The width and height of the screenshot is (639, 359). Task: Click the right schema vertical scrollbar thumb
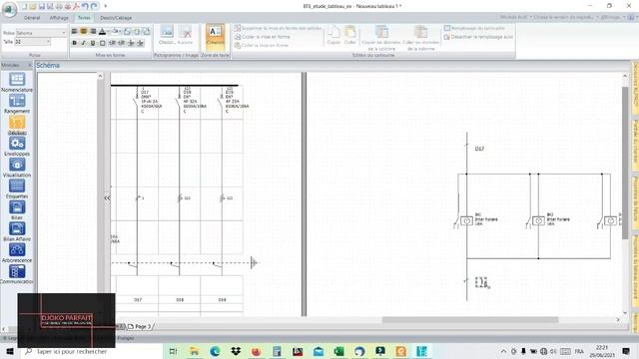625,163
